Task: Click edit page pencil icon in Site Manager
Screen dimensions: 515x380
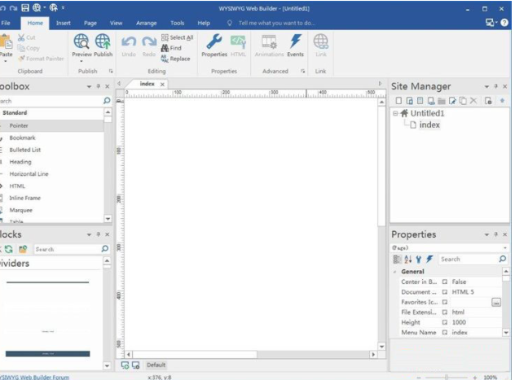Action: coord(452,101)
